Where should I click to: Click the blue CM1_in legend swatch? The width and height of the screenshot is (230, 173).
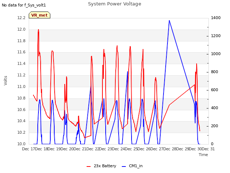coord(124,167)
